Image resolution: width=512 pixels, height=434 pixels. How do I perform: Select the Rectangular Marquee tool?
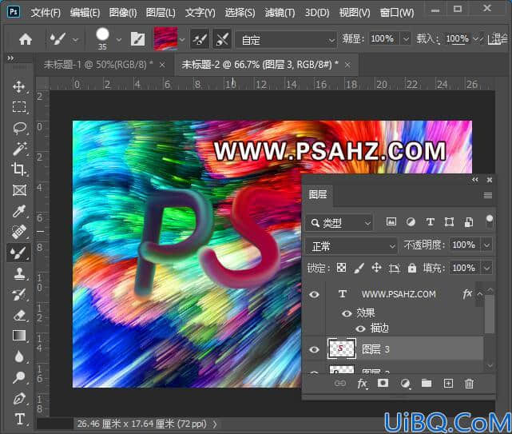19,107
